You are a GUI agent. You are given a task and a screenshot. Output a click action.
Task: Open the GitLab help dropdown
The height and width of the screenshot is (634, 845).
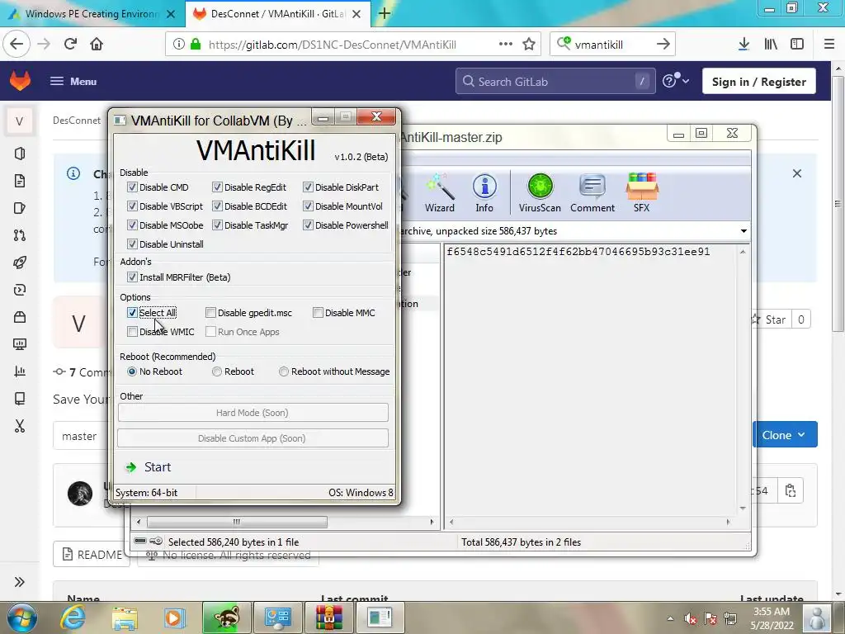click(x=676, y=81)
